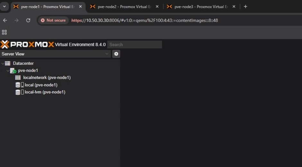Click the Proxmox logo
The height and width of the screenshot is (167, 302).
pyautogui.click(x=27, y=45)
